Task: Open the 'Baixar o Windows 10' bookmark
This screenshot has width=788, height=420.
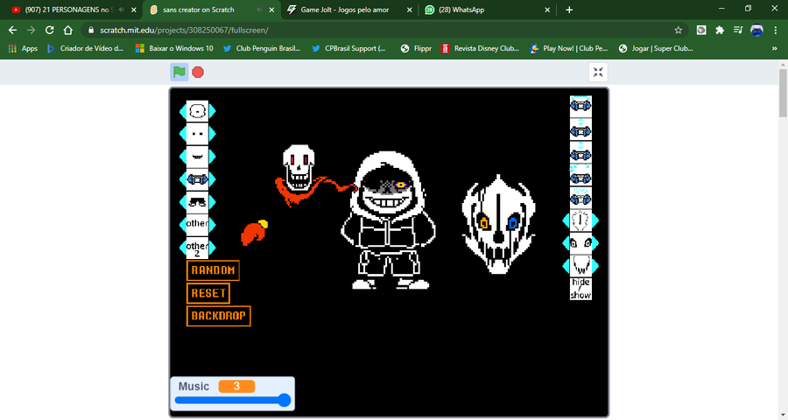Action: pyautogui.click(x=174, y=48)
